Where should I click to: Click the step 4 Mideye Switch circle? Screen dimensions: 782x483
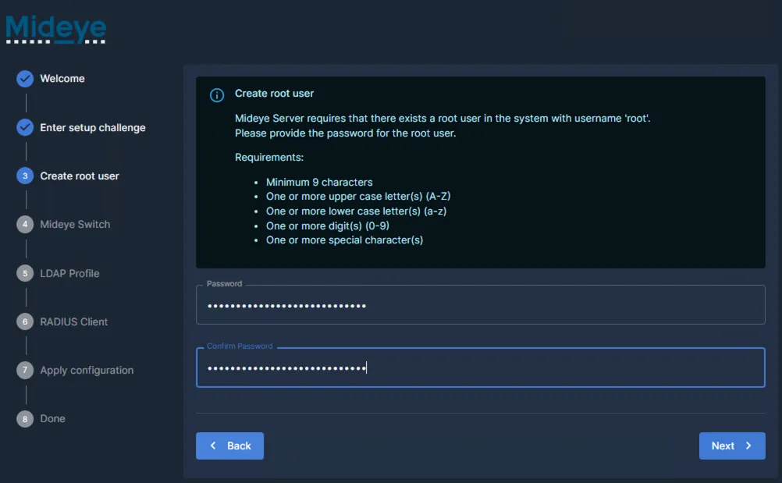click(x=23, y=224)
